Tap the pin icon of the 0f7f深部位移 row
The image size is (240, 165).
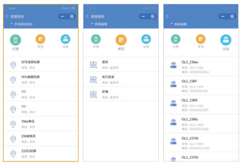(x=13, y=65)
